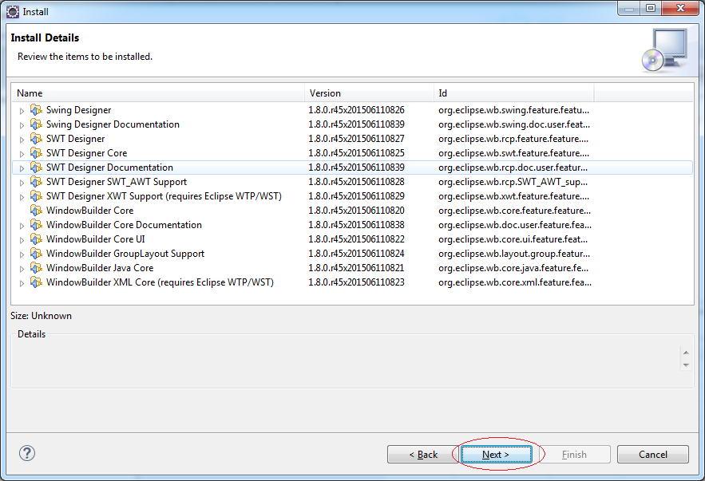Click the org.eclipse.wb.core.ui.feature id cell

point(513,239)
